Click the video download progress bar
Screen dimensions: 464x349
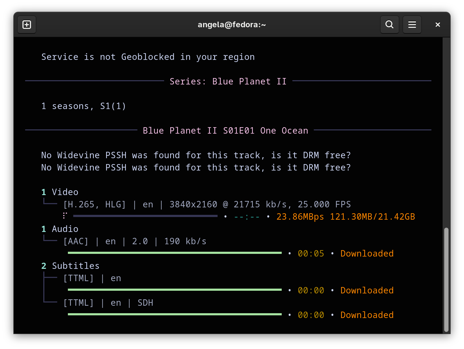(x=145, y=216)
